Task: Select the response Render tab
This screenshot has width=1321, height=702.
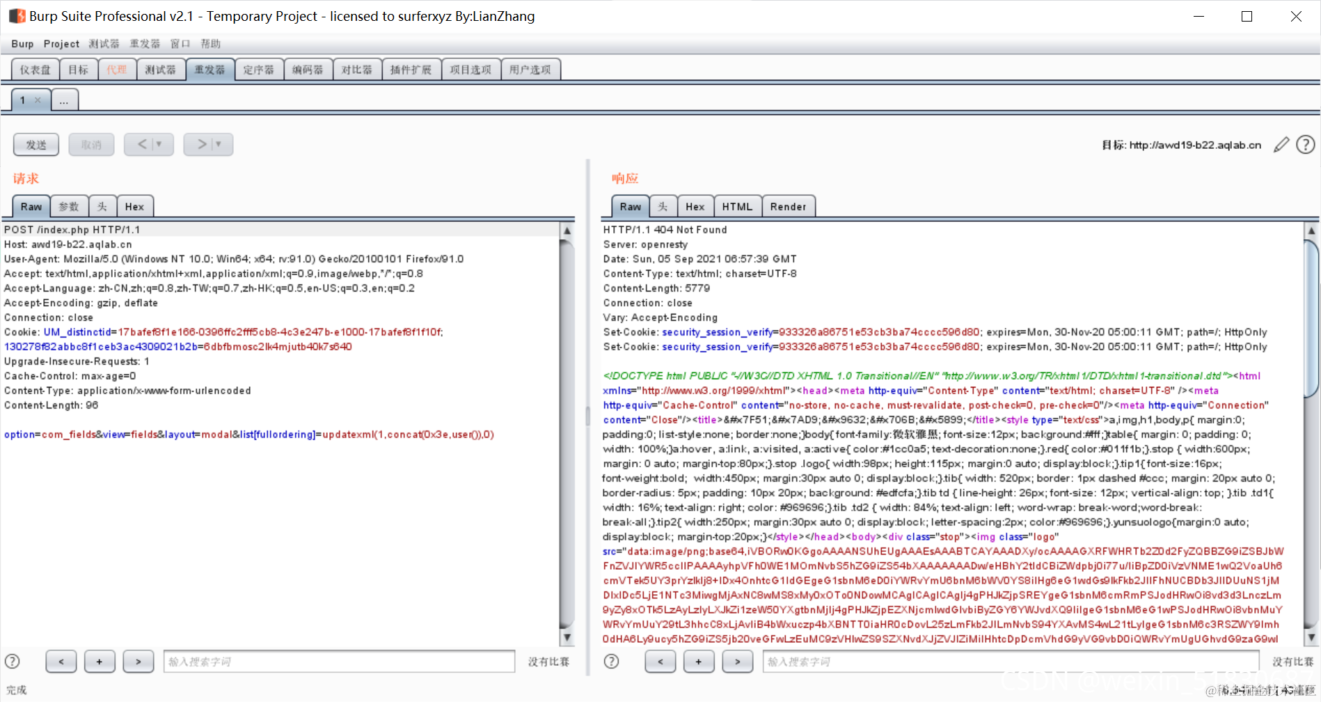Action: (x=789, y=207)
